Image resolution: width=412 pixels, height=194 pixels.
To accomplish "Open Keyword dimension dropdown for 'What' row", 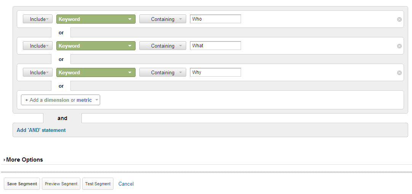I will tap(96, 46).
